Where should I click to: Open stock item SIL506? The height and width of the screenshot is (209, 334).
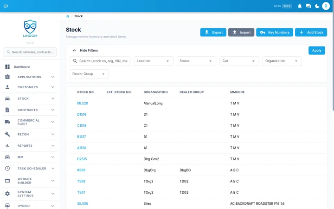click(x=83, y=203)
